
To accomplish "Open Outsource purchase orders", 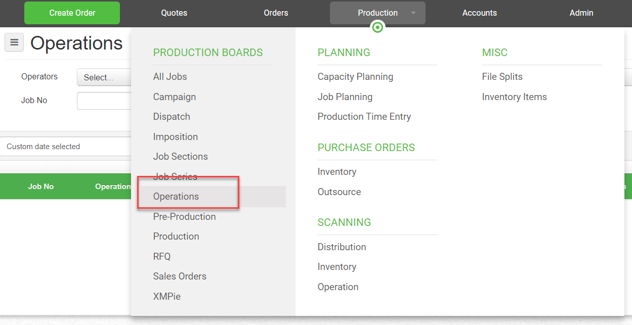I will [339, 192].
